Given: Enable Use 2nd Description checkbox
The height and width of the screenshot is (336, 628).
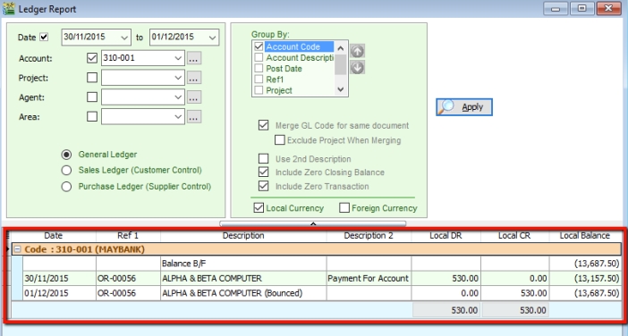Looking at the screenshot, I should [x=264, y=159].
